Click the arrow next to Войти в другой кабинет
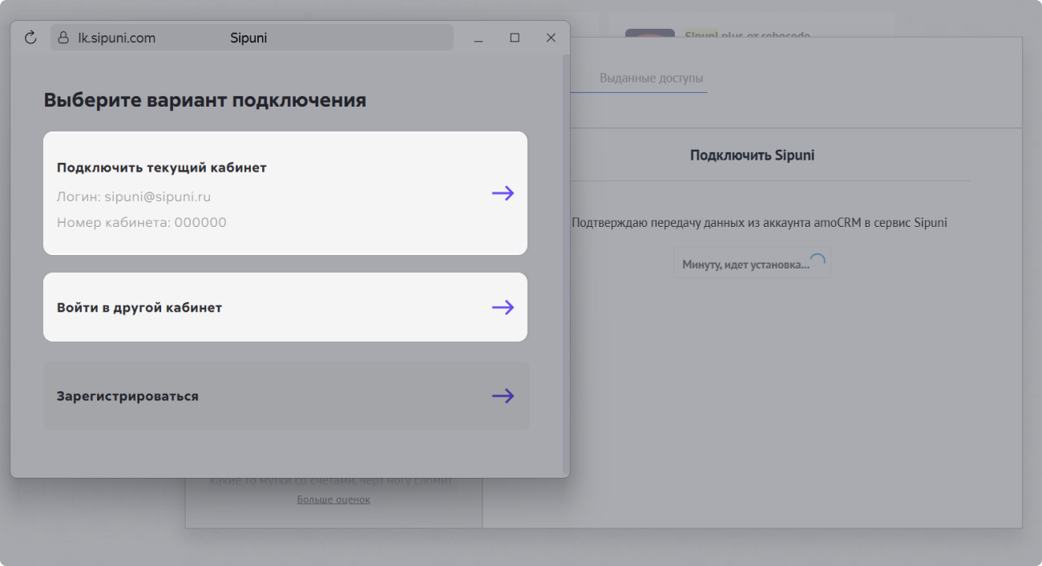Image resolution: width=1042 pixels, height=566 pixels. tap(503, 307)
